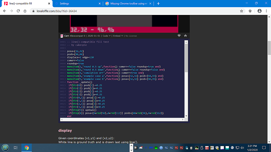Click code horizontal scroll right arrow
The image size is (271, 152).
(x=183, y=119)
